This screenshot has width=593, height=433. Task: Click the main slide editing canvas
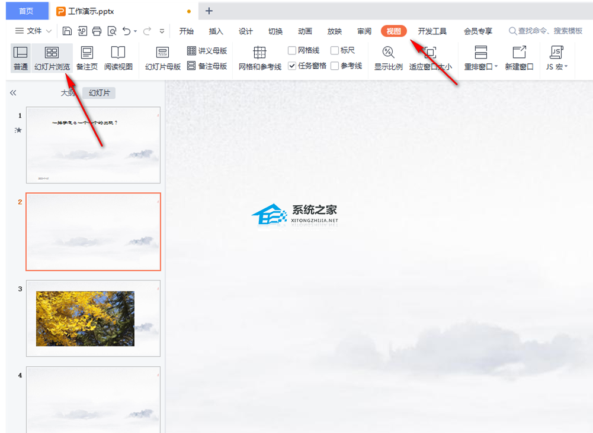[379, 257]
